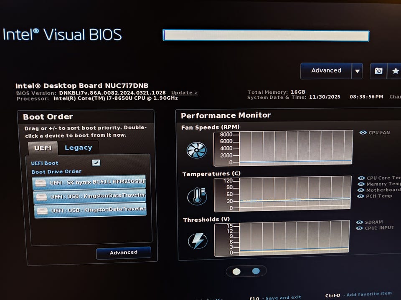Click the thermometer icon under Temperatures
401x300 pixels.
(x=197, y=196)
